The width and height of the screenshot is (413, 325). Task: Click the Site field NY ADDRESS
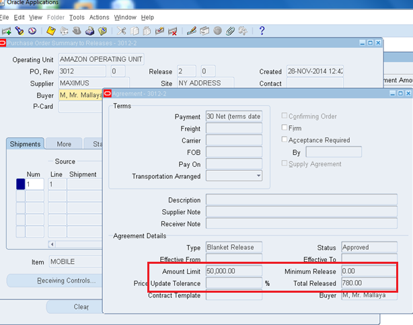click(205, 83)
